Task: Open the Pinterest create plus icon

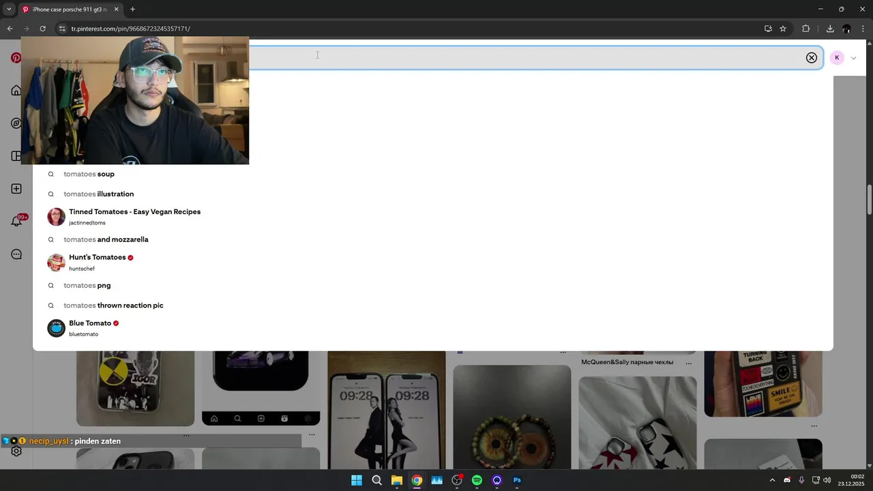Action: pyautogui.click(x=16, y=189)
